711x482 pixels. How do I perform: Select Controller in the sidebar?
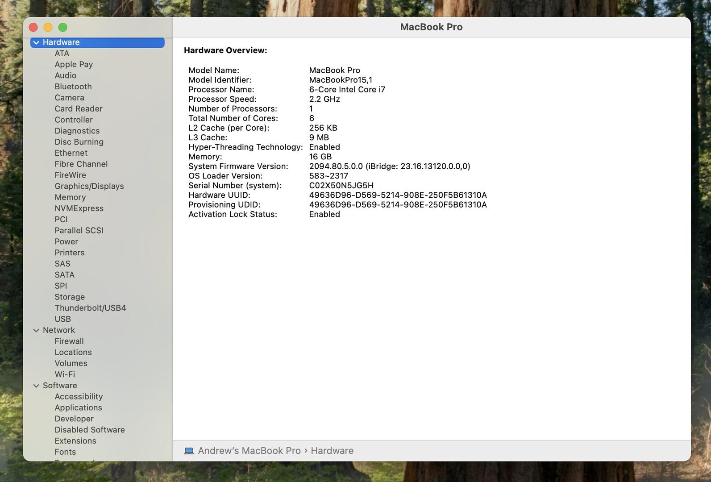pos(74,120)
